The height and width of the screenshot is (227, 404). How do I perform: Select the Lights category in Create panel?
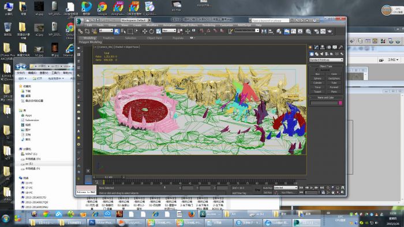(x=321, y=54)
